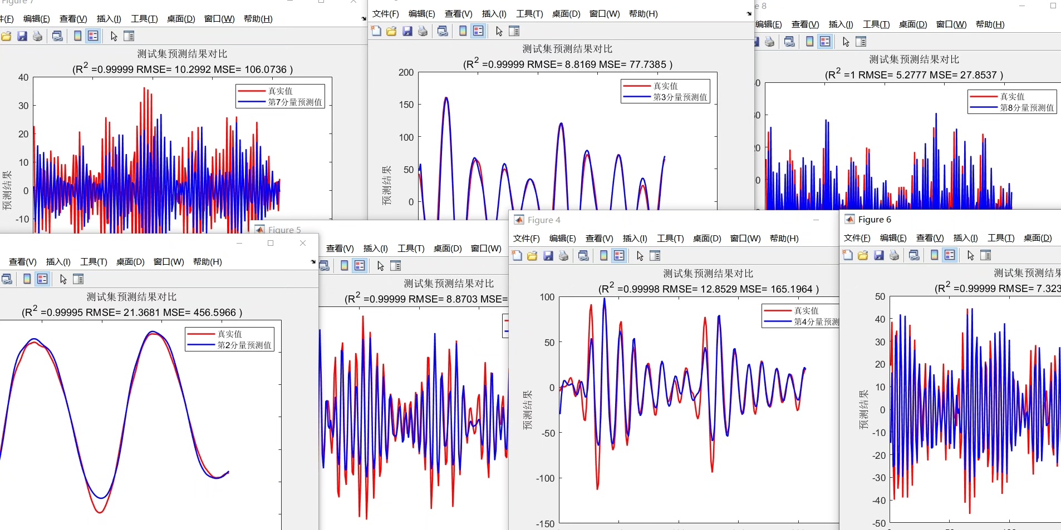Select 第3分量预测值 legend entry
The height and width of the screenshot is (530, 1061).
click(x=666, y=97)
